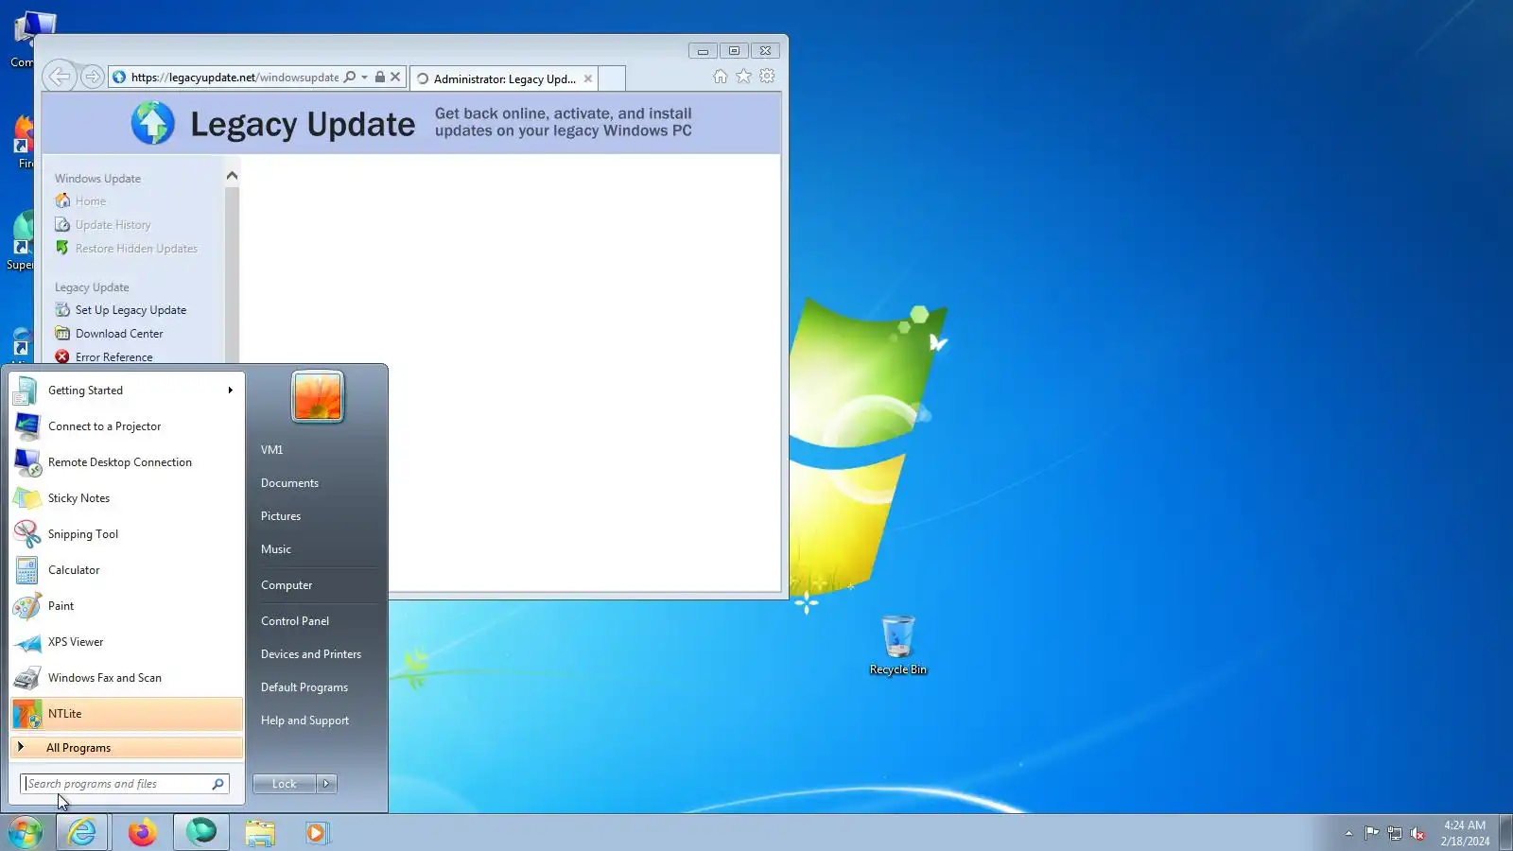This screenshot has height=851, width=1513.
Task: Click the Start menu search magnifier icon
Action: point(218,784)
